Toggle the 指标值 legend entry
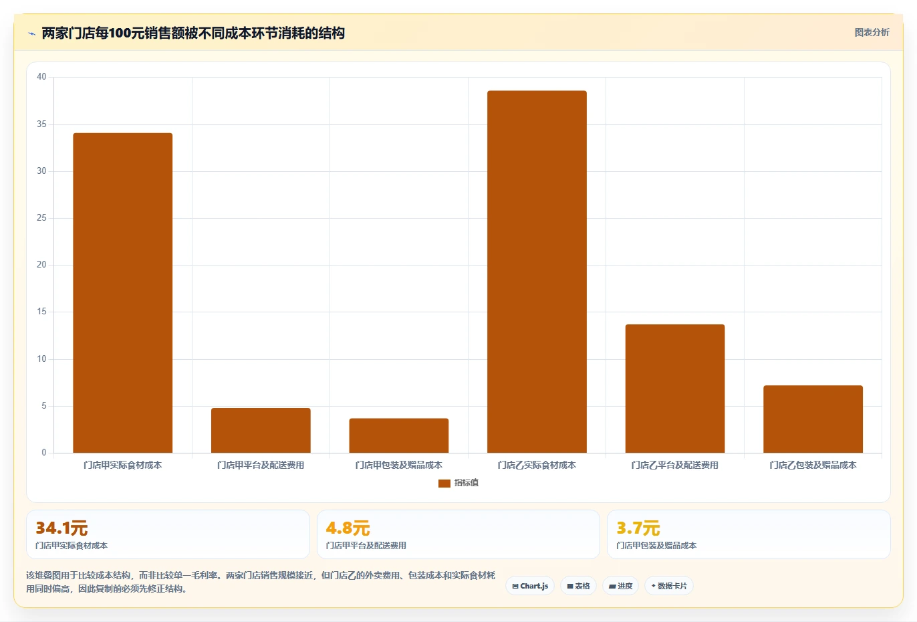917x622 pixels. [x=458, y=483]
